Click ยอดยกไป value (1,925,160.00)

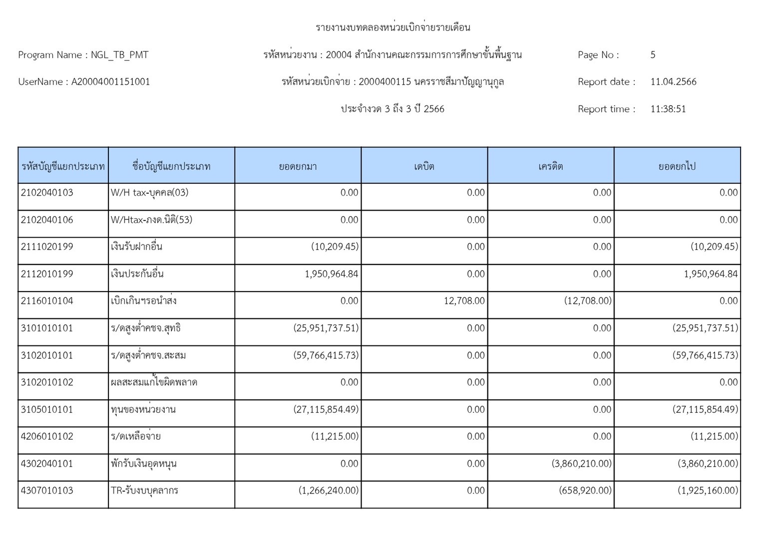[708, 491]
